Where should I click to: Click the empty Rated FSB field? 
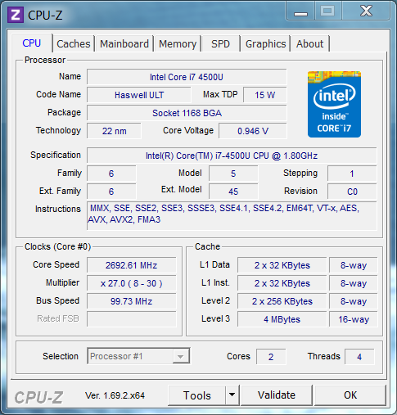click(132, 319)
